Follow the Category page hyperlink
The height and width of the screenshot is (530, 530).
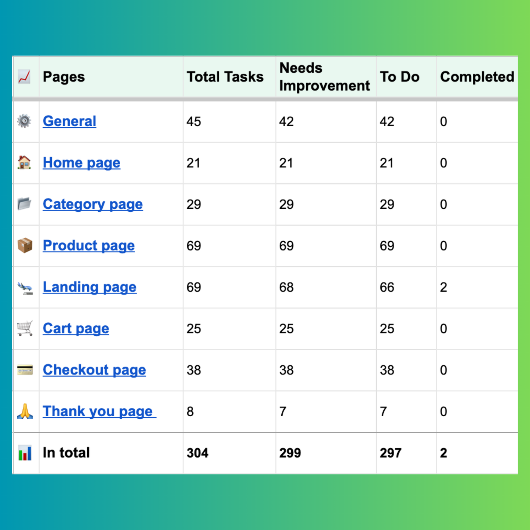(x=92, y=204)
